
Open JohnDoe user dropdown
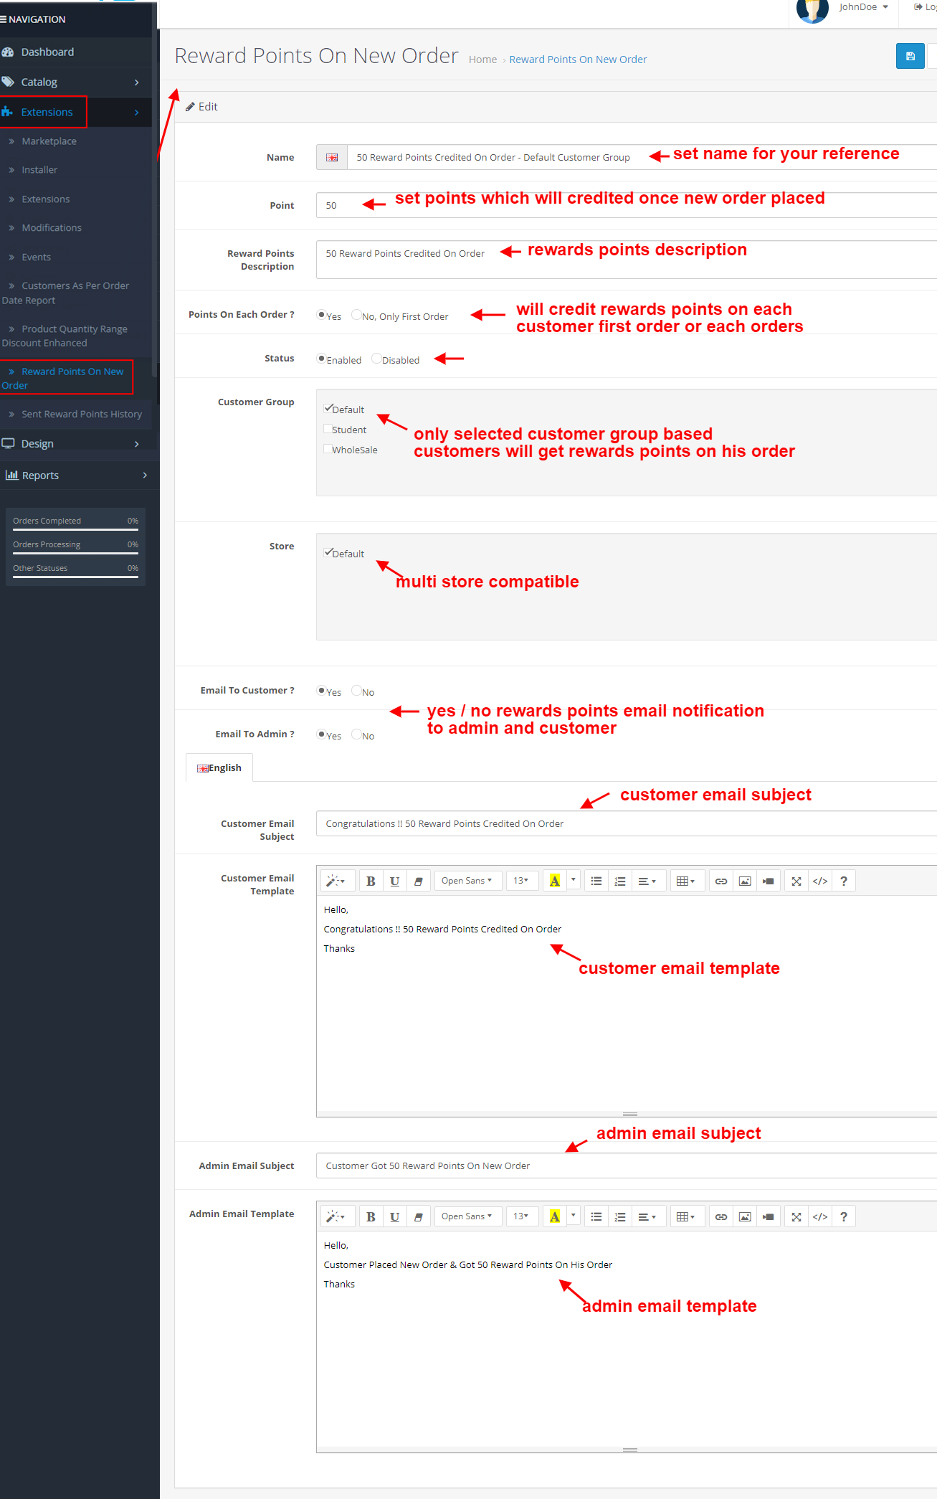click(864, 7)
